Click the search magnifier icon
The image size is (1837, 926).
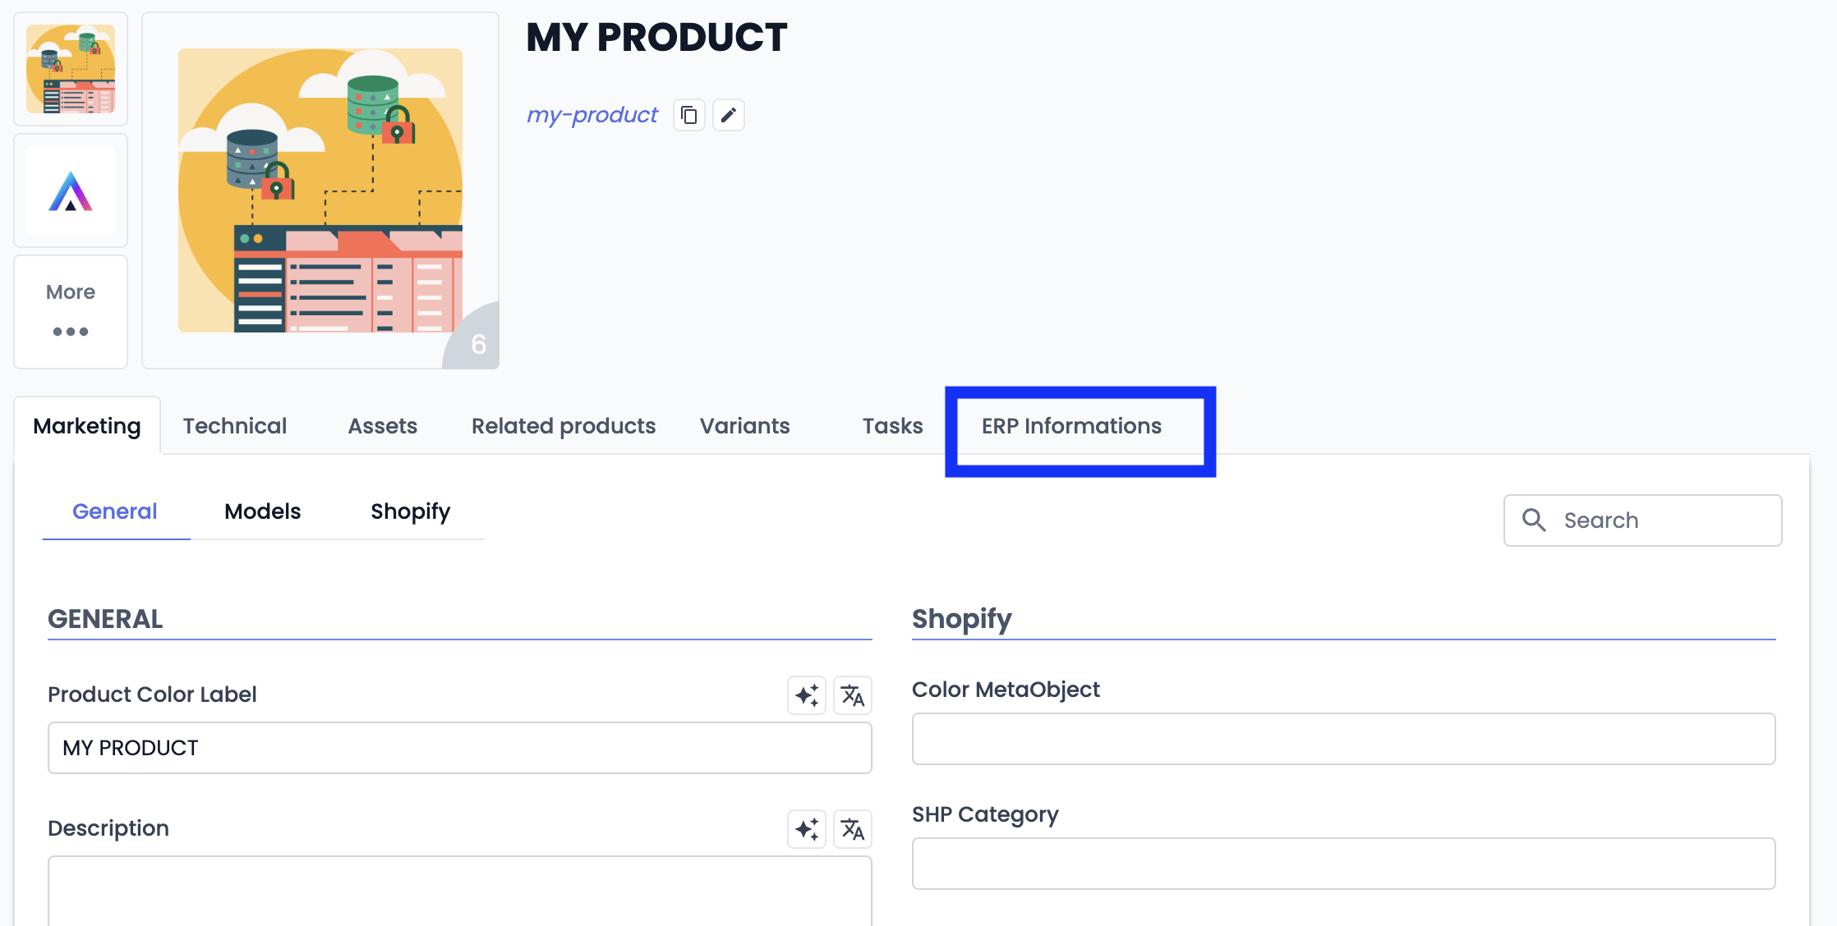pyautogui.click(x=1534, y=520)
